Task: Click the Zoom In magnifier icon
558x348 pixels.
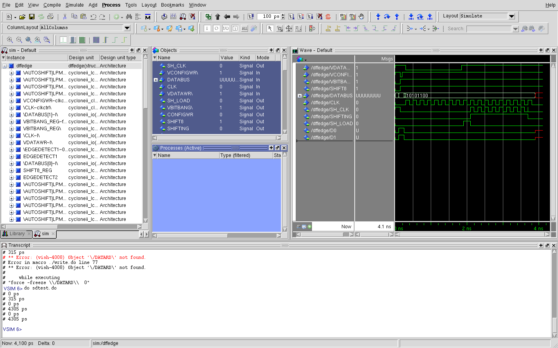Action: 10,40
